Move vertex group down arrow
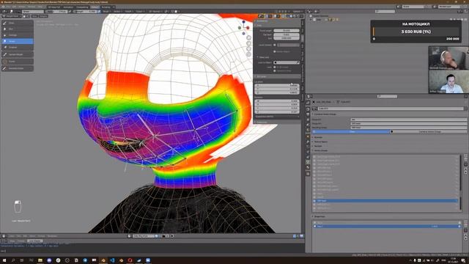This screenshot has height=264, width=469. pyautogui.click(x=466, y=173)
